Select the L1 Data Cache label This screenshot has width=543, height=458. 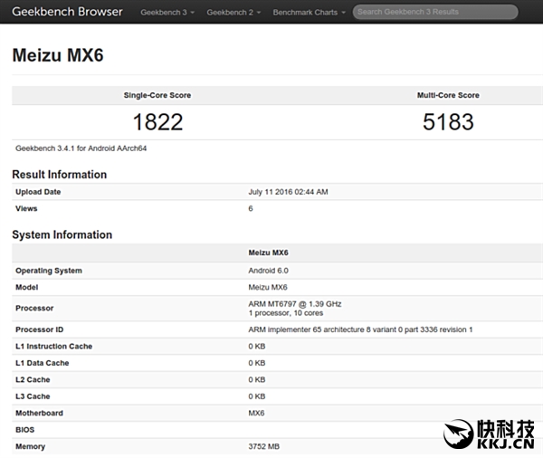point(43,363)
